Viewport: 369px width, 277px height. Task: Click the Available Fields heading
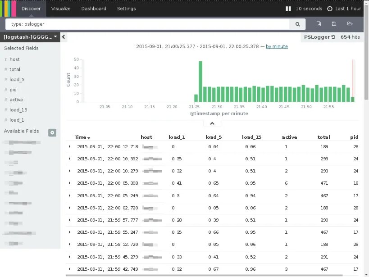tap(22, 131)
